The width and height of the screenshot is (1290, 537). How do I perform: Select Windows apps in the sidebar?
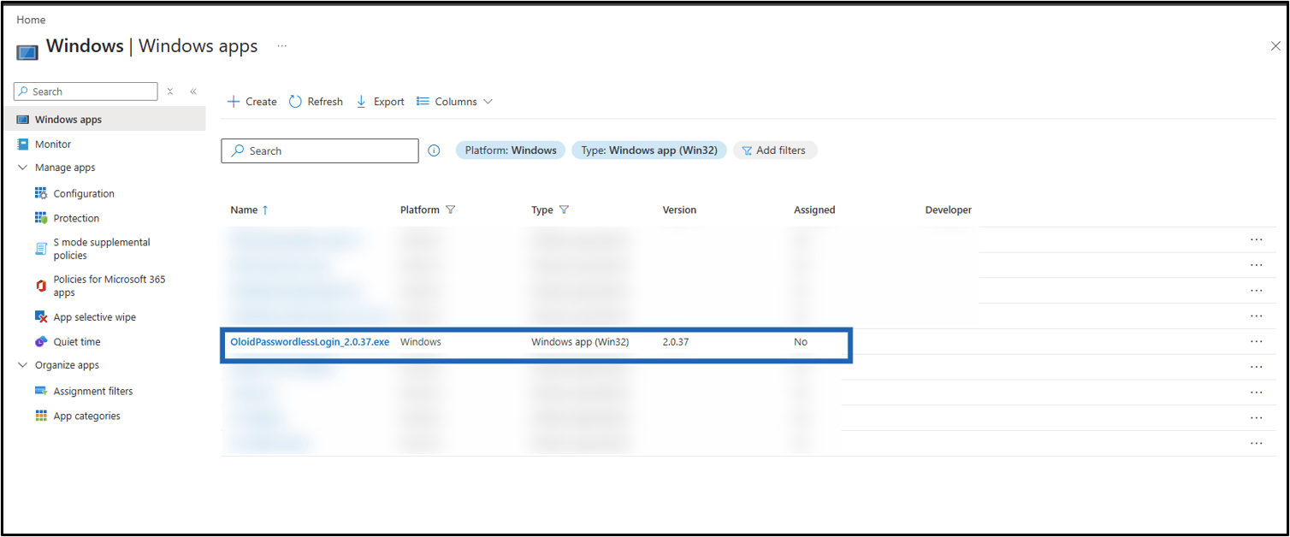104,120
